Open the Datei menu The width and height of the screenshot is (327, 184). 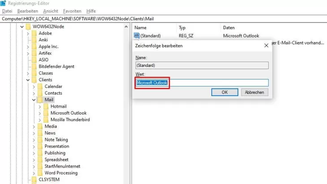[x=7, y=11]
